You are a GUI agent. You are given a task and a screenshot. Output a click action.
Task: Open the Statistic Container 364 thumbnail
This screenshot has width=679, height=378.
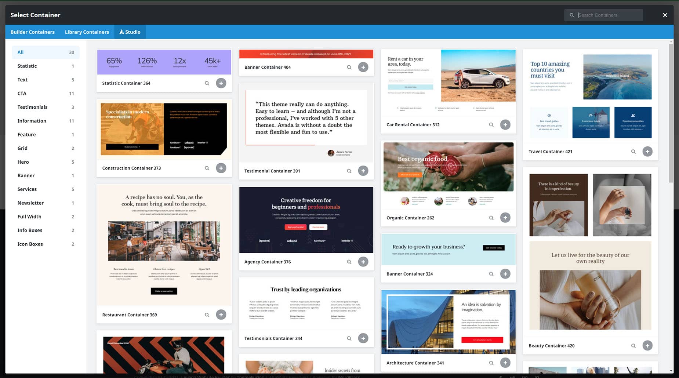[164, 62]
